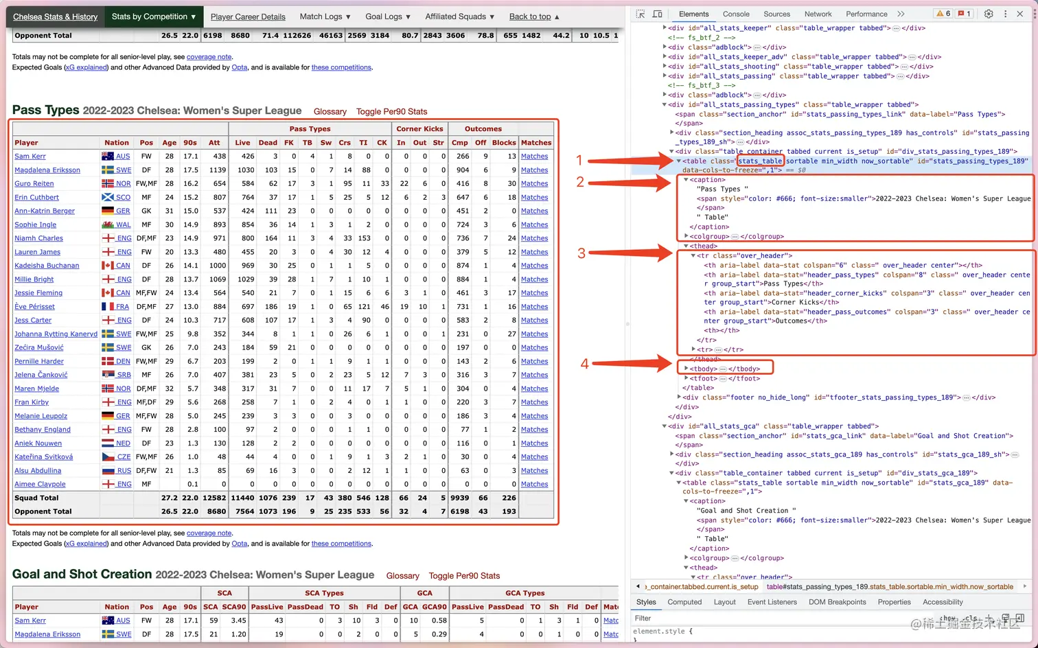The width and height of the screenshot is (1038, 648).
Task: Expand the colgroup node under Pass Types caption
Action: (686, 236)
